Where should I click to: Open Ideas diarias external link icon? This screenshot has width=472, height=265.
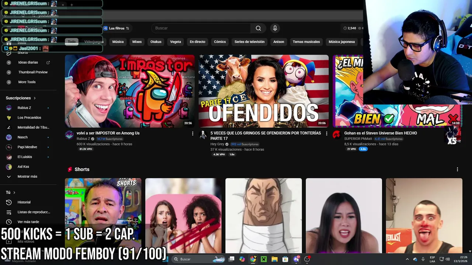(48, 63)
